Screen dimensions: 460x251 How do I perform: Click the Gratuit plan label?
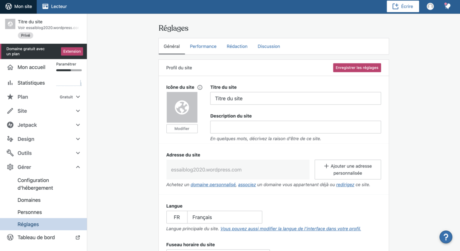coord(66,97)
